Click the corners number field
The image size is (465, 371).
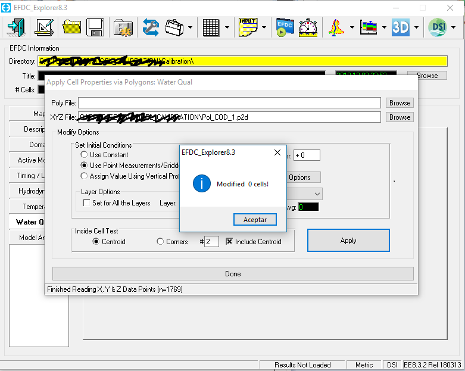212,242
